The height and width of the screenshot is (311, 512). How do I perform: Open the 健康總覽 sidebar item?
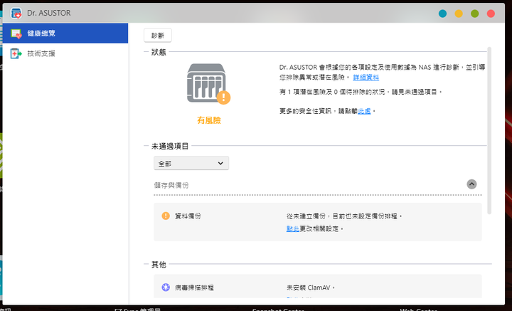tap(65, 33)
